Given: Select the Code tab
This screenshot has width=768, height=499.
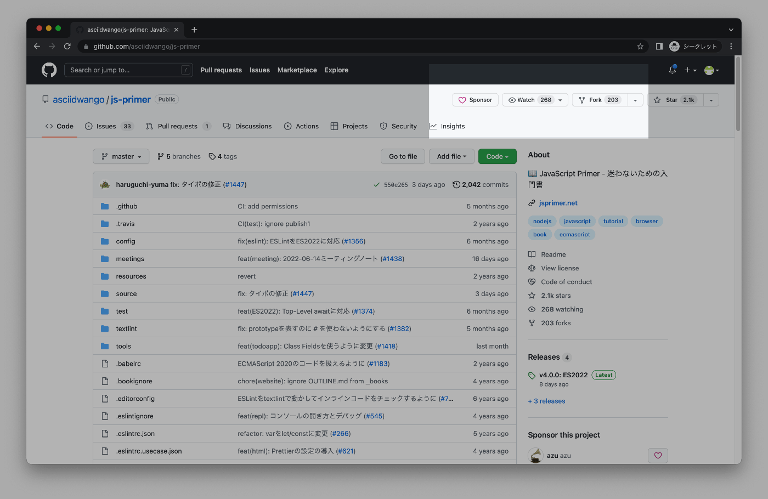Looking at the screenshot, I should (59, 126).
